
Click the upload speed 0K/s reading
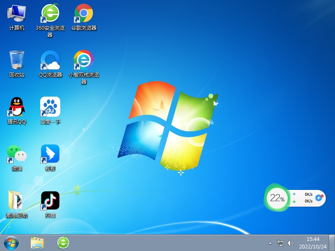click(309, 195)
